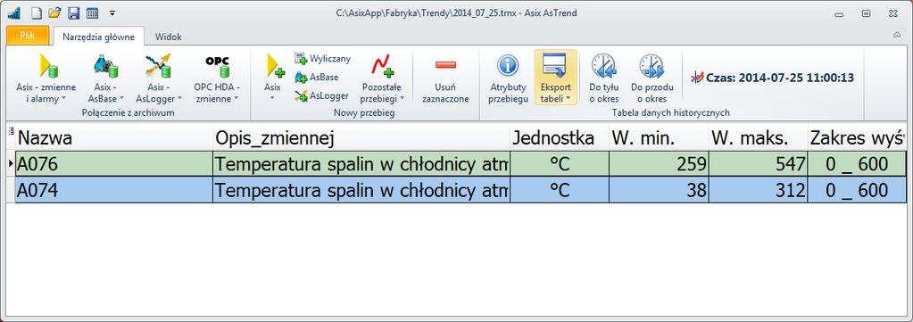Sort by the Opis_zmiennej column header

pyautogui.click(x=361, y=138)
